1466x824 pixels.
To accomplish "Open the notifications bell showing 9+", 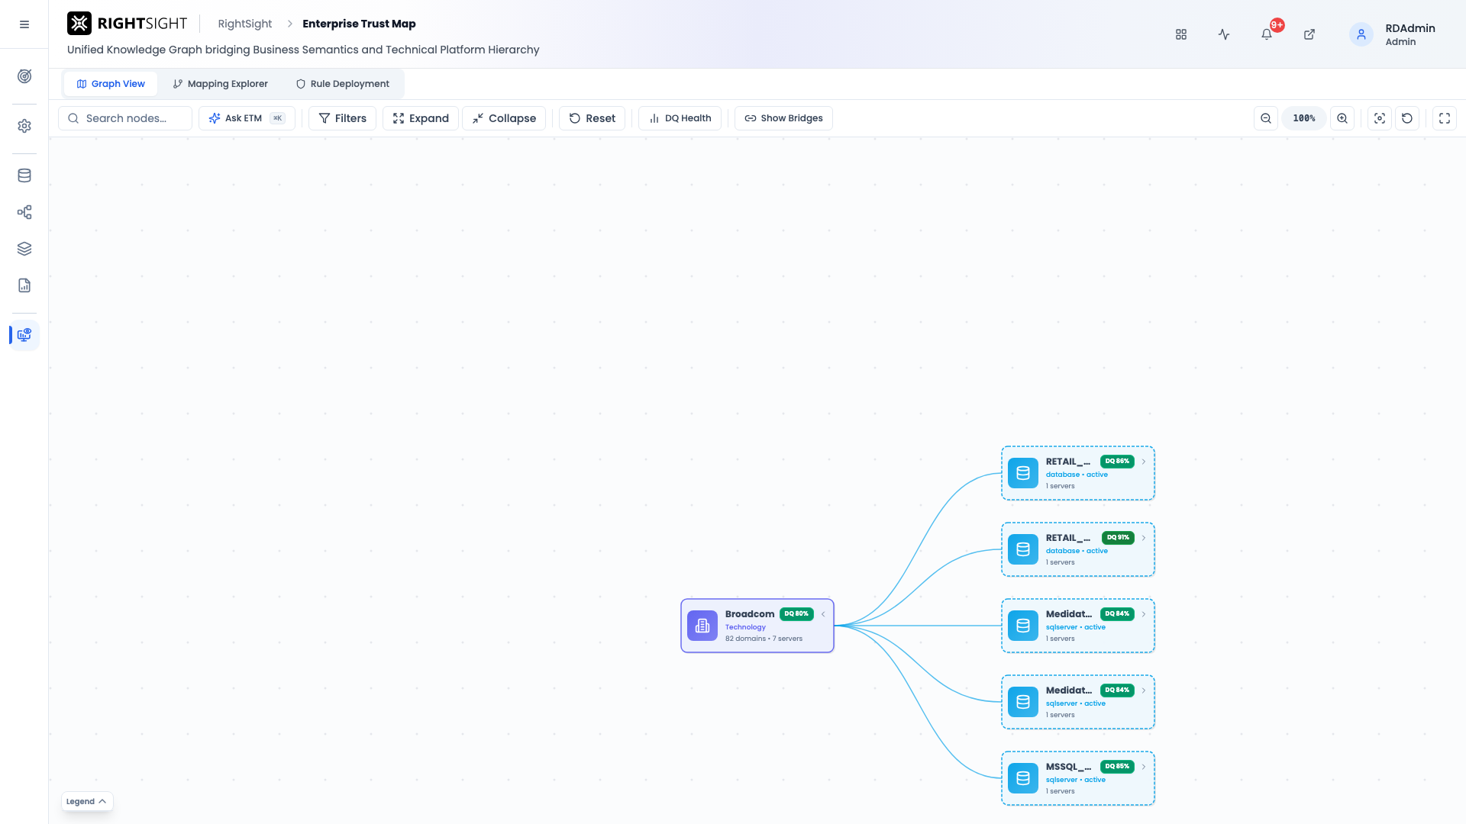I will tap(1267, 34).
